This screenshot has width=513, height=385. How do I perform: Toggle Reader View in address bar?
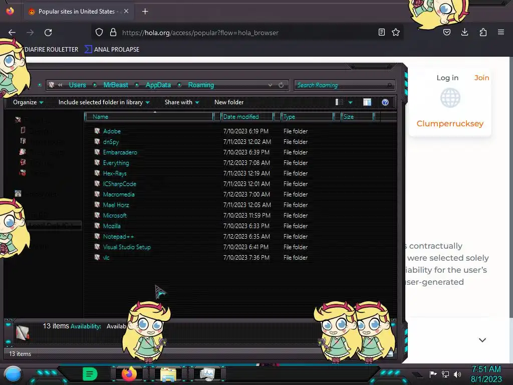tap(381, 32)
